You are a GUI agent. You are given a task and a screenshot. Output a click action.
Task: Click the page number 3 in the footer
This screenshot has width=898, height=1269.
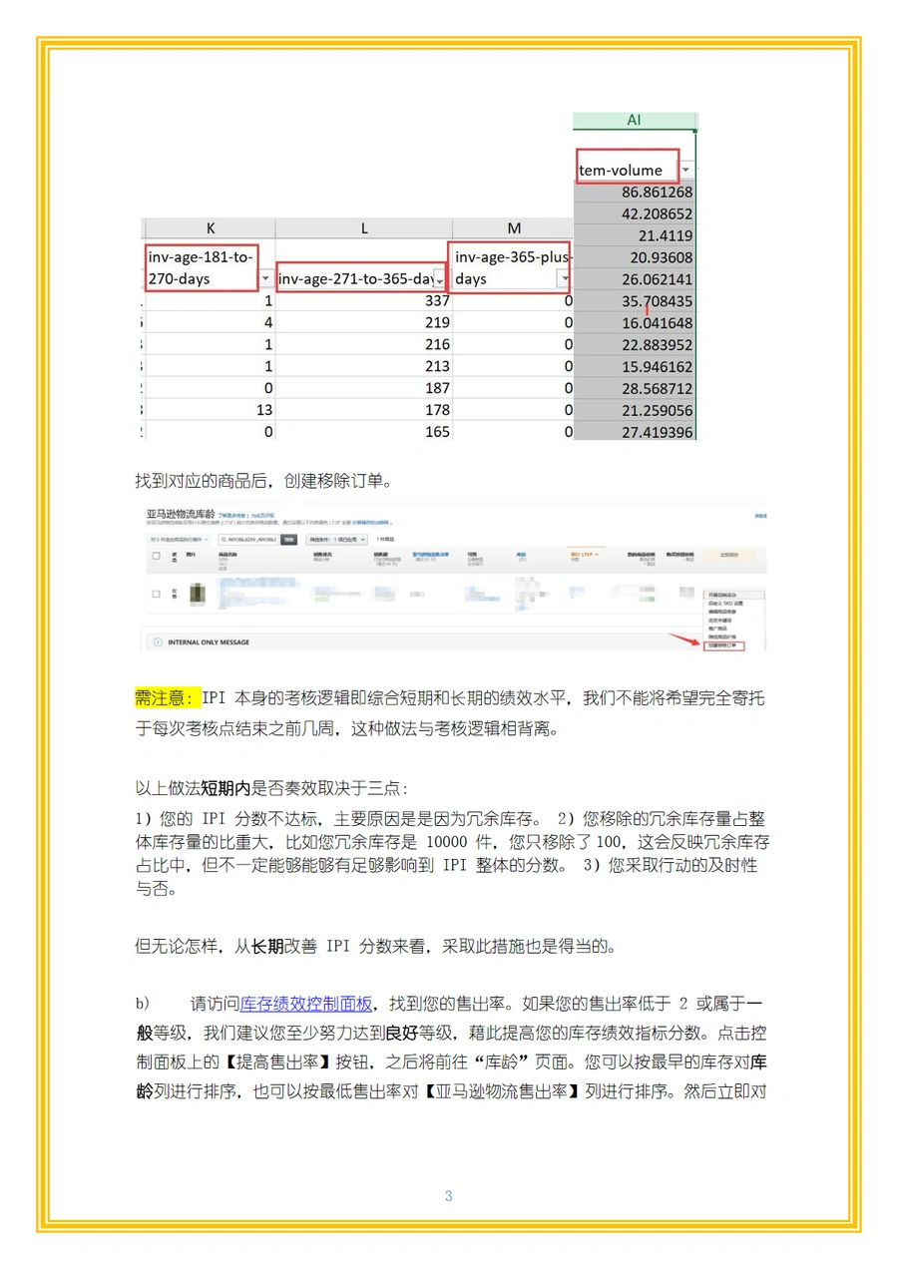(449, 1196)
